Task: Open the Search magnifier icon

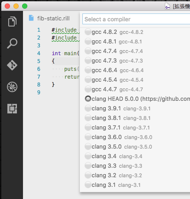Action: 12,43
